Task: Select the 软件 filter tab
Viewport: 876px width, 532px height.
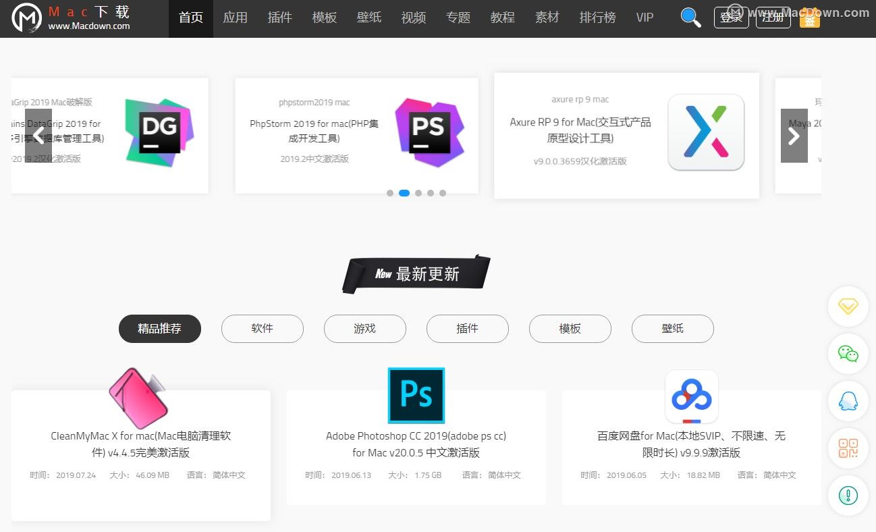Action: [263, 329]
